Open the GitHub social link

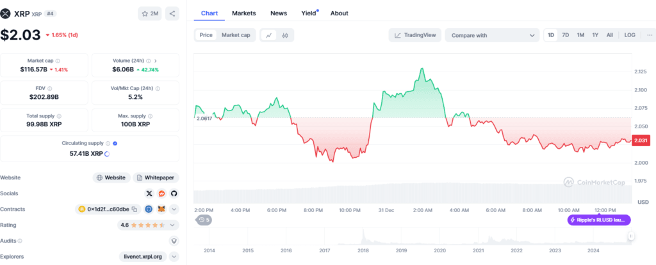(x=174, y=193)
